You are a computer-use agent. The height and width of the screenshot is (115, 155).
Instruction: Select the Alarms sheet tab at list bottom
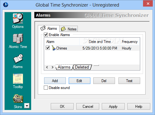pyautogui.click(x=64, y=67)
